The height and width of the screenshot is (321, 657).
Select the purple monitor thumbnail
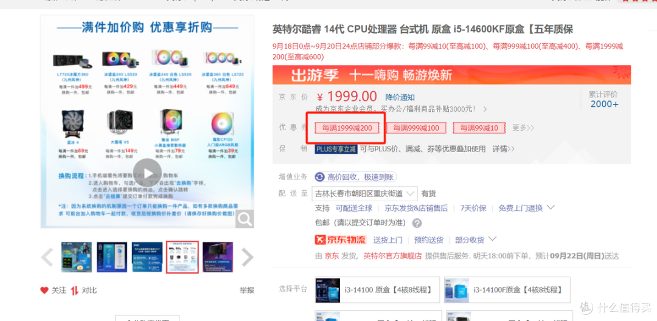click(x=218, y=257)
